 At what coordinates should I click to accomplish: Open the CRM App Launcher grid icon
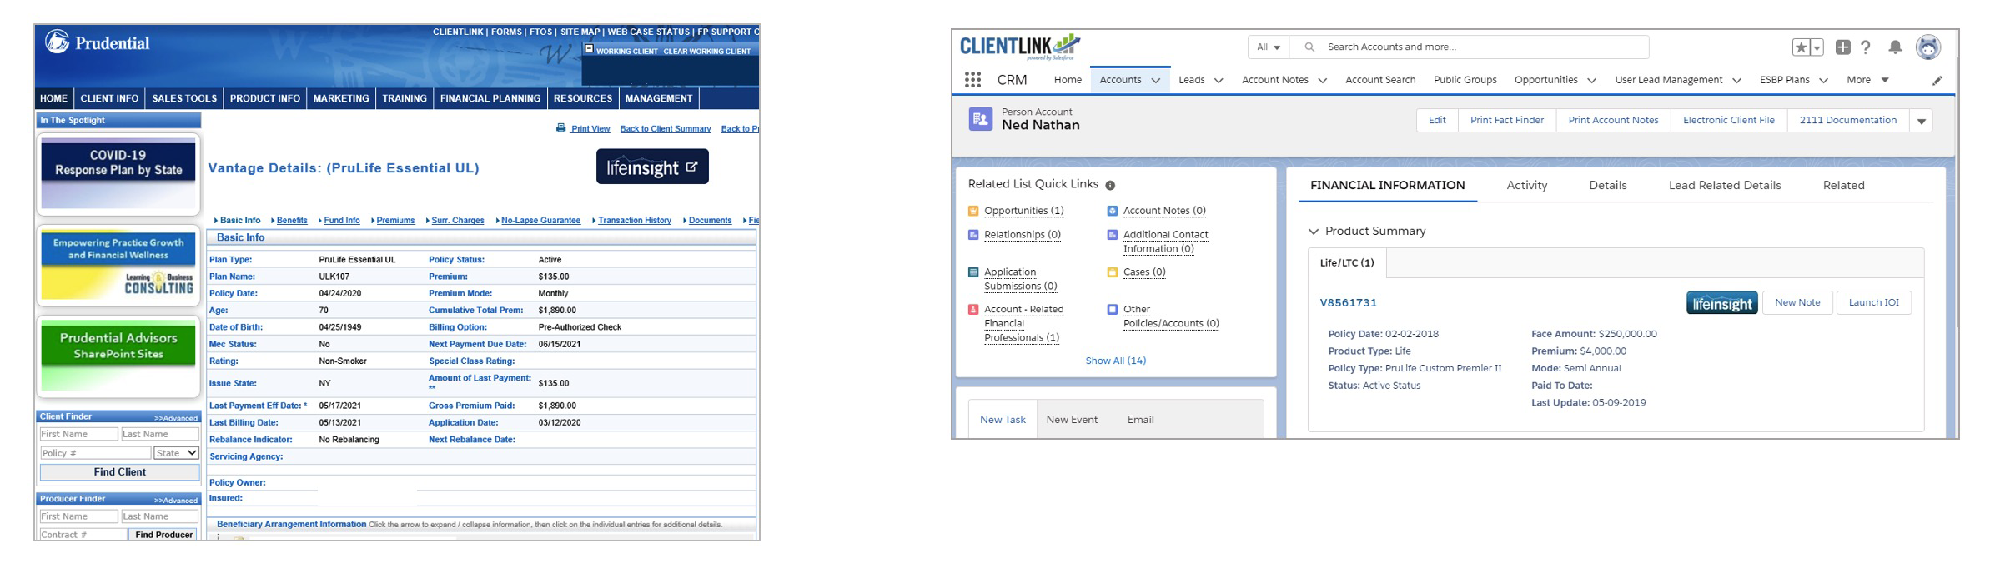(972, 80)
